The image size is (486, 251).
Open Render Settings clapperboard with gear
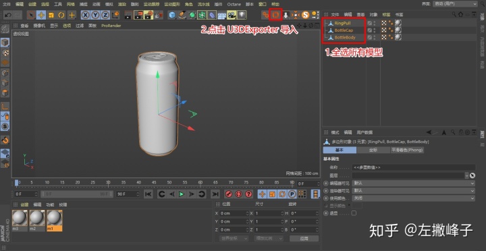pyautogui.click(x=148, y=15)
